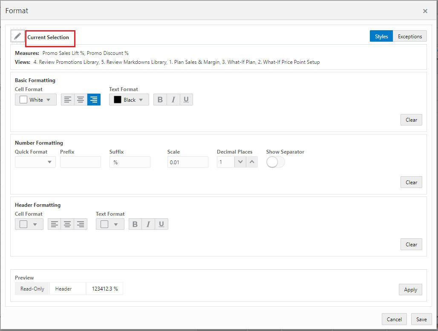The width and height of the screenshot is (438, 331).
Task: Align header text left in Header Formatting
Action: tap(54, 224)
